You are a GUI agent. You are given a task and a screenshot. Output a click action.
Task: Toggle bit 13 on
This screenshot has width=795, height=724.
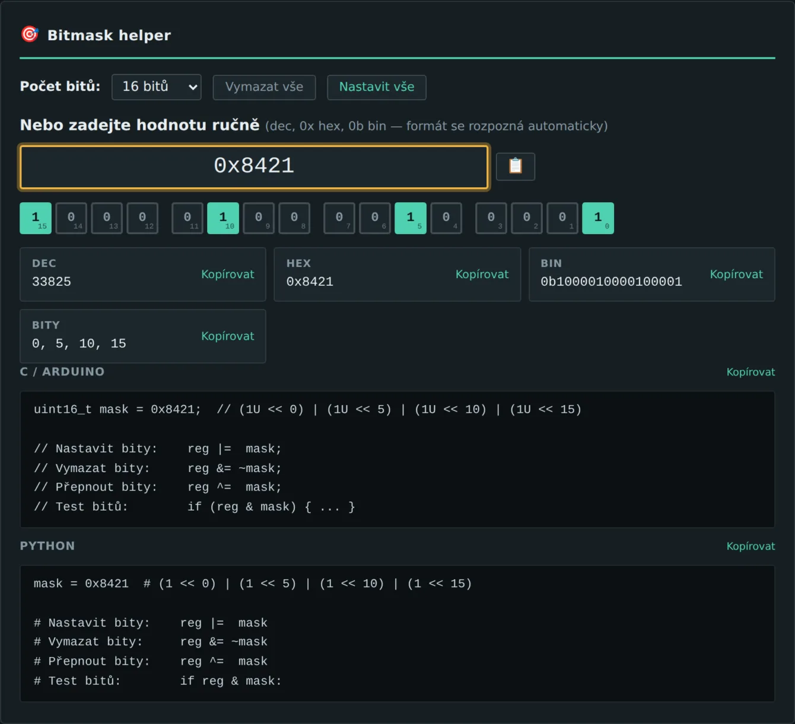tap(107, 218)
